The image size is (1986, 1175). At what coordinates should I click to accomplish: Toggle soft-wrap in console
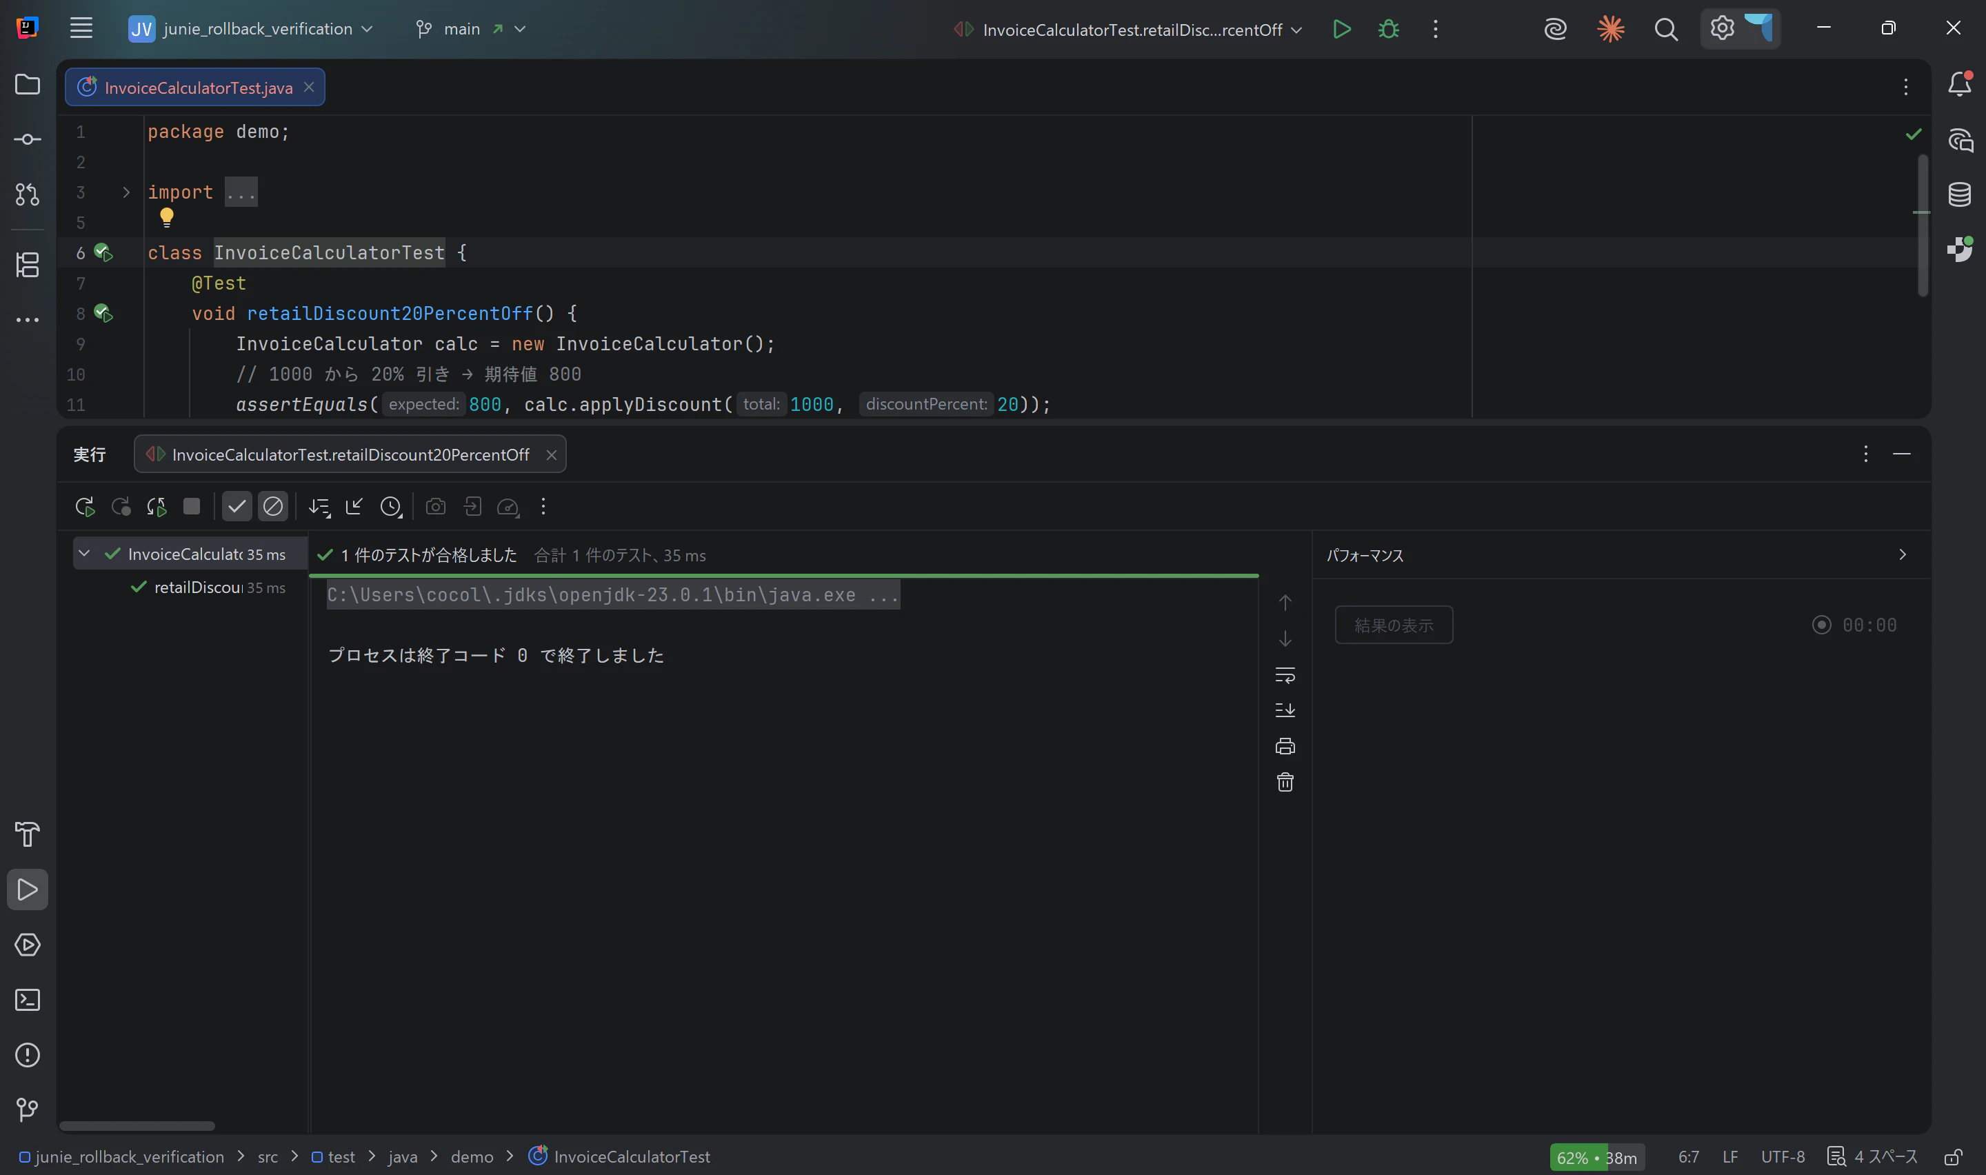(1285, 674)
